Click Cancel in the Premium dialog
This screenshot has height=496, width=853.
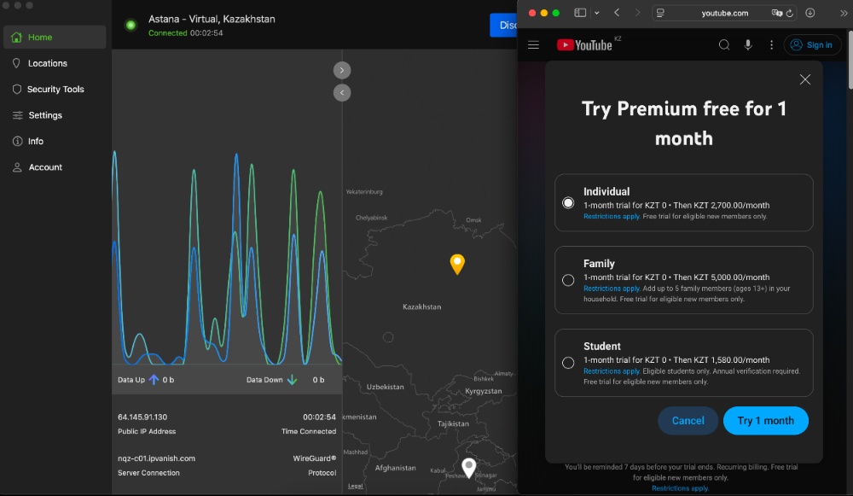point(688,420)
